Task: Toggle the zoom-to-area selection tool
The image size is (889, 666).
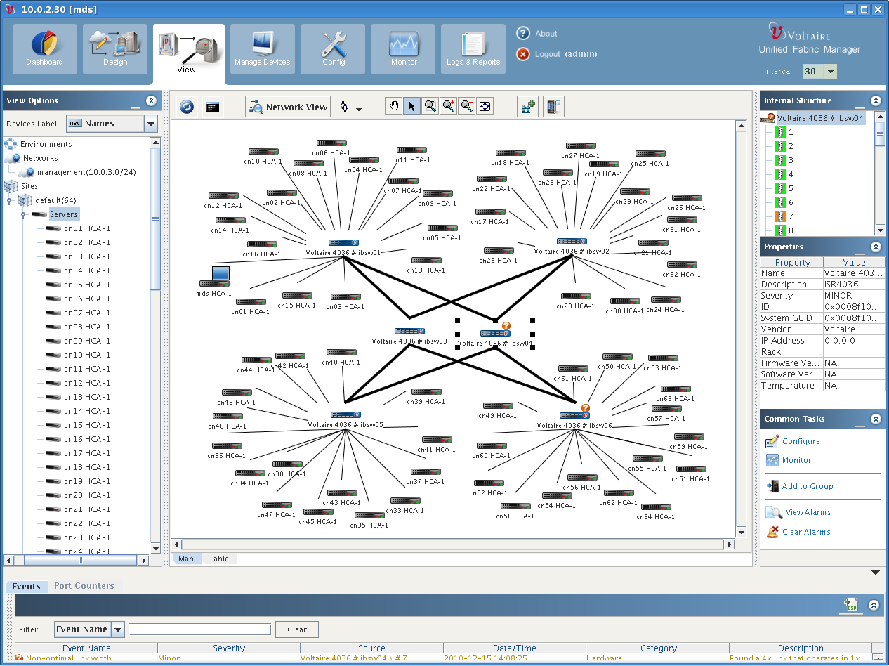Action: [x=430, y=107]
